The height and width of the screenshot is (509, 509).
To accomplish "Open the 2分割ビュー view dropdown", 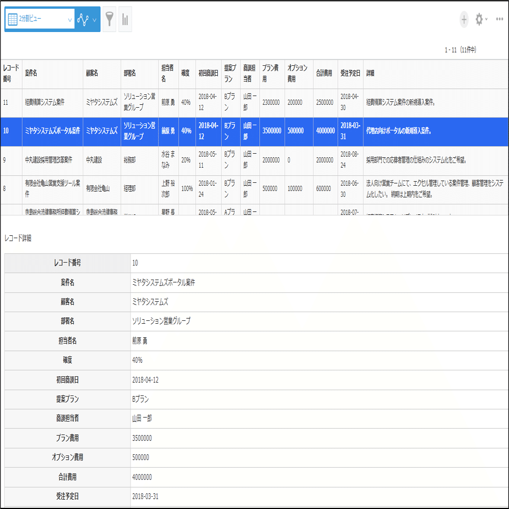I will tap(41, 19).
